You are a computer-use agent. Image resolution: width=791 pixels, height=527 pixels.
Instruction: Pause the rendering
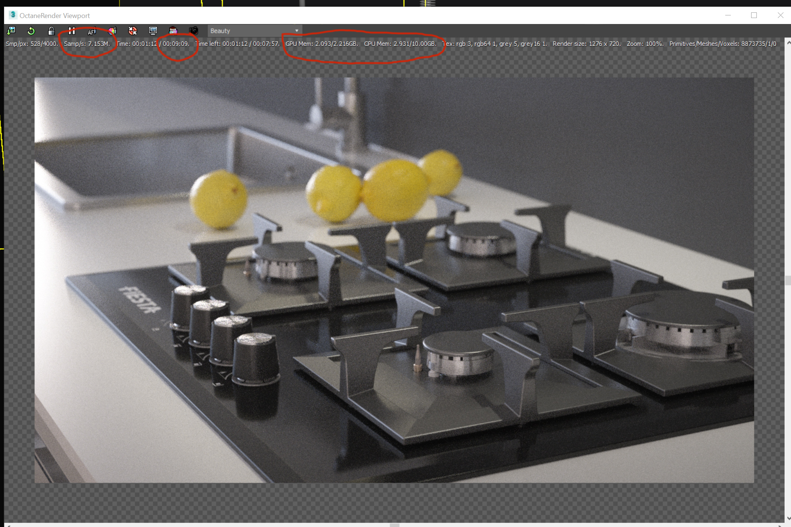point(72,31)
